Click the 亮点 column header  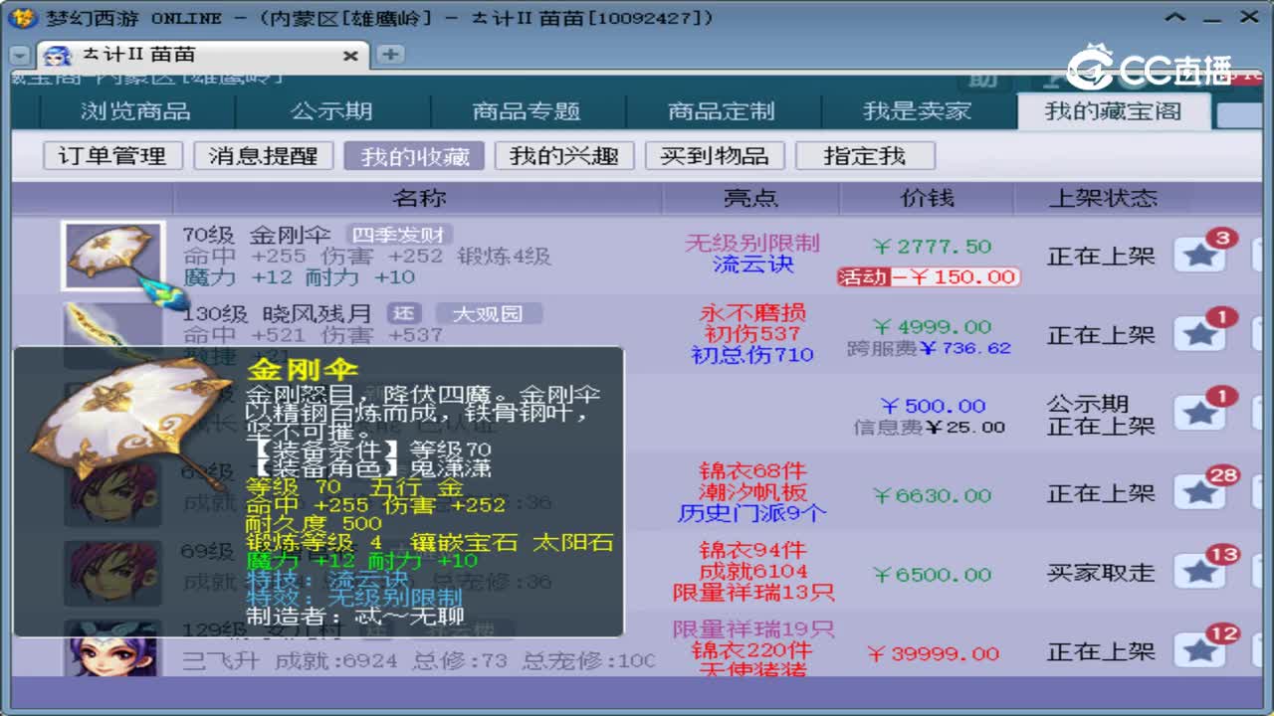[x=751, y=198]
